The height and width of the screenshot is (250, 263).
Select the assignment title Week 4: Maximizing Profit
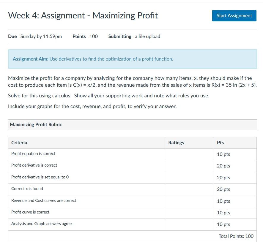83,15
